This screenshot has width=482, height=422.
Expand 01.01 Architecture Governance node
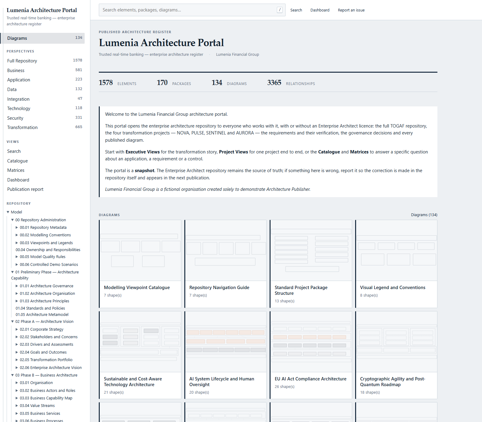[17, 286]
